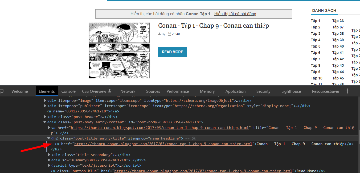
Task: Click the plus icon to add DevTools tab
Action: (x=347, y=91)
